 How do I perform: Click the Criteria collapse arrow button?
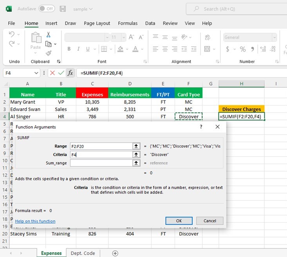136,155
